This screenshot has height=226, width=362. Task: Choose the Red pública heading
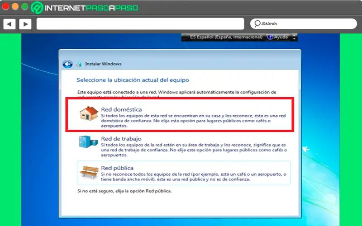pyautogui.click(x=117, y=168)
